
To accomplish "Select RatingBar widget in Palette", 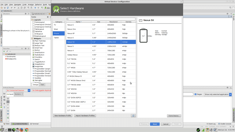I will pyautogui.click(x=37, y=80).
